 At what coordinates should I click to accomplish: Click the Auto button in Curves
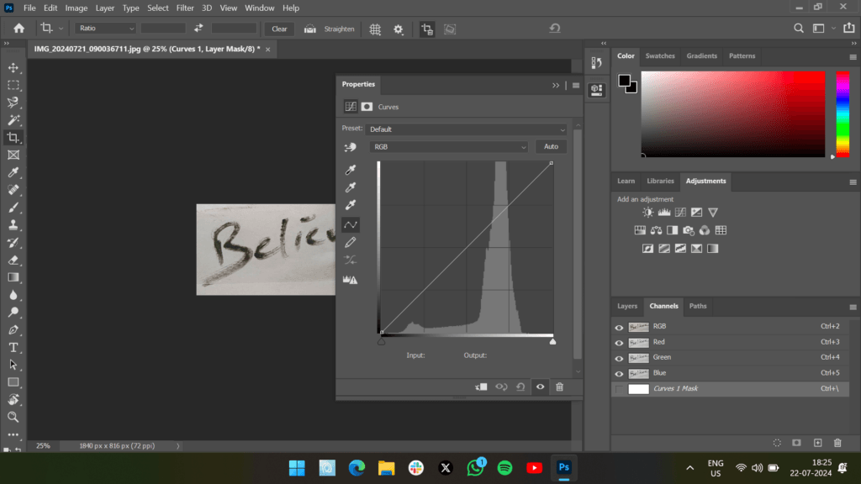(551, 146)
